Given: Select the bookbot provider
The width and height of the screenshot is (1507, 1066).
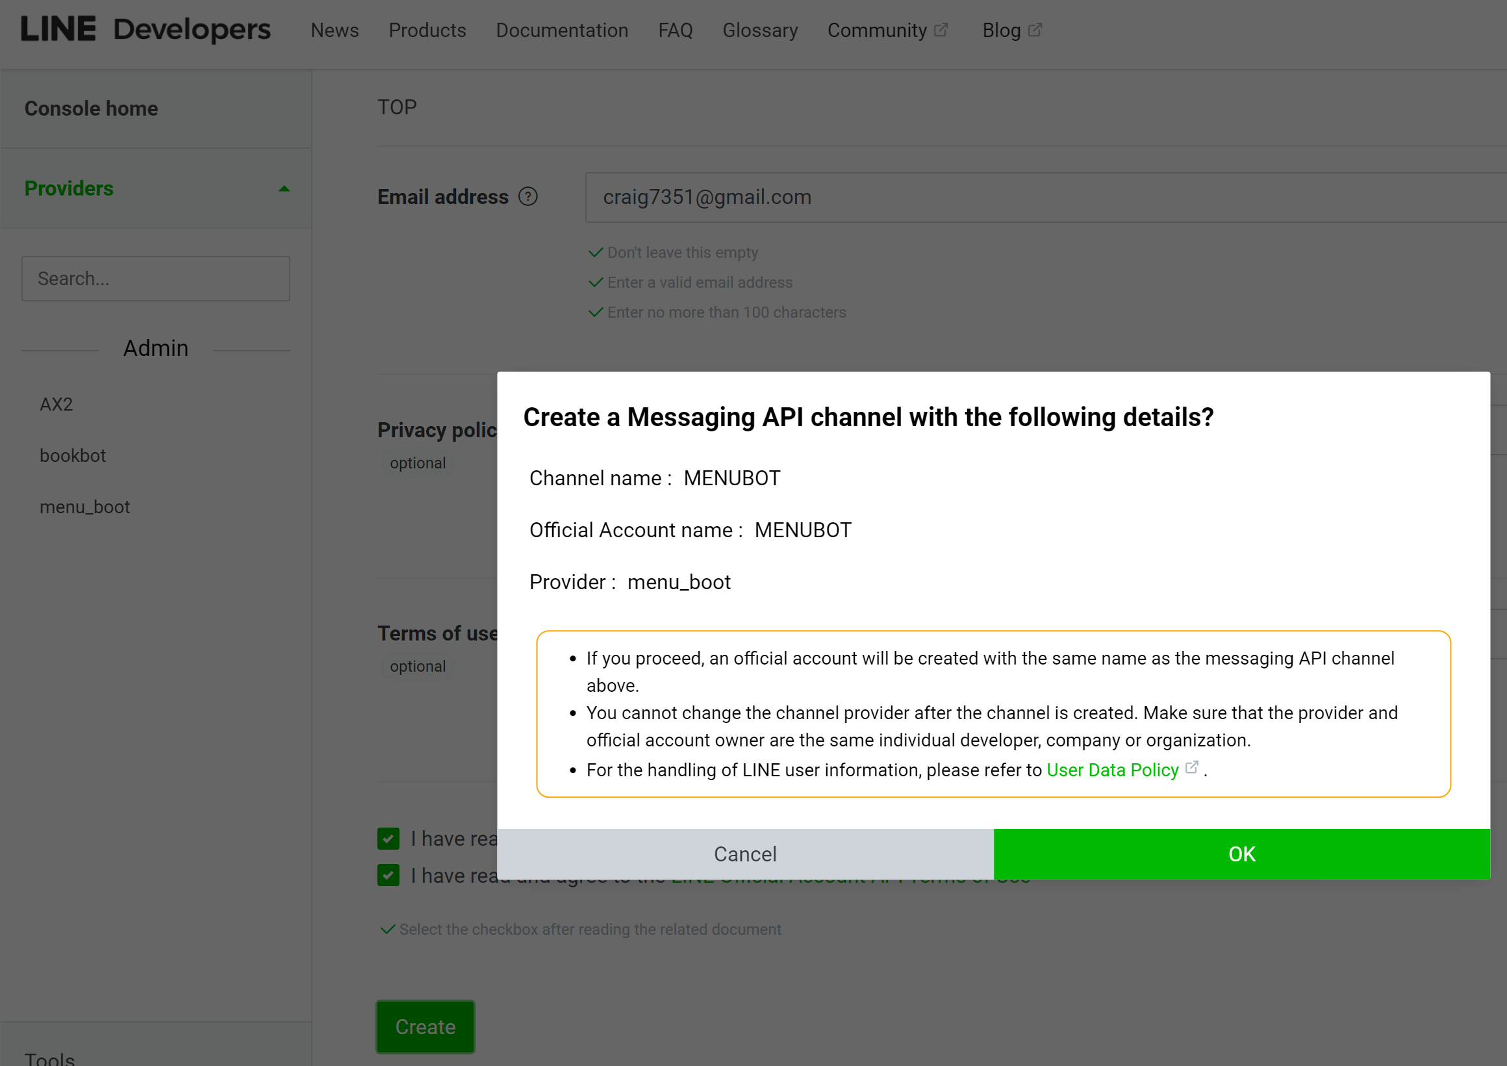Looking at the screenshot, I should click(73, 455).
